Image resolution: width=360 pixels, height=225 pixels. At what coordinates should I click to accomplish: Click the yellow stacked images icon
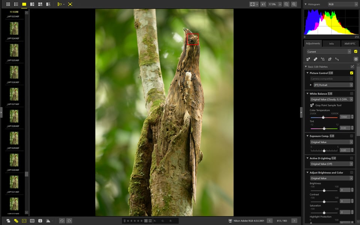(16, 220)
